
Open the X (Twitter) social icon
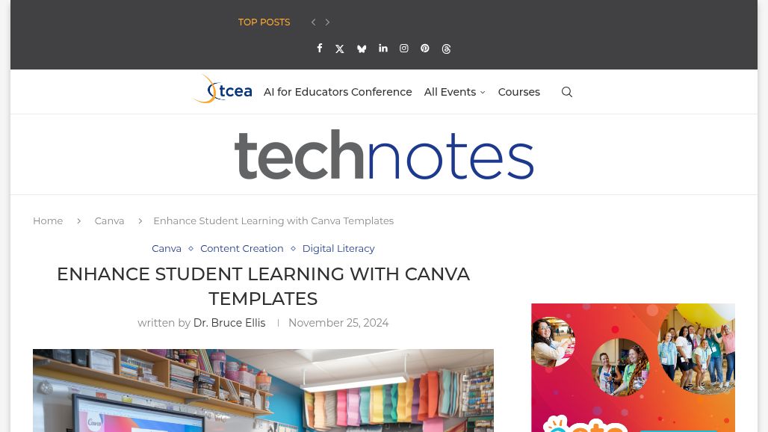coord(340,49)
